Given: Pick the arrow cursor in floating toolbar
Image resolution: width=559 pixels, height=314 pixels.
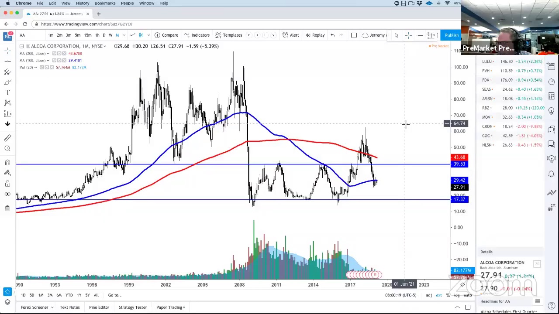Looking at the screenshot, I should (397, 35).
